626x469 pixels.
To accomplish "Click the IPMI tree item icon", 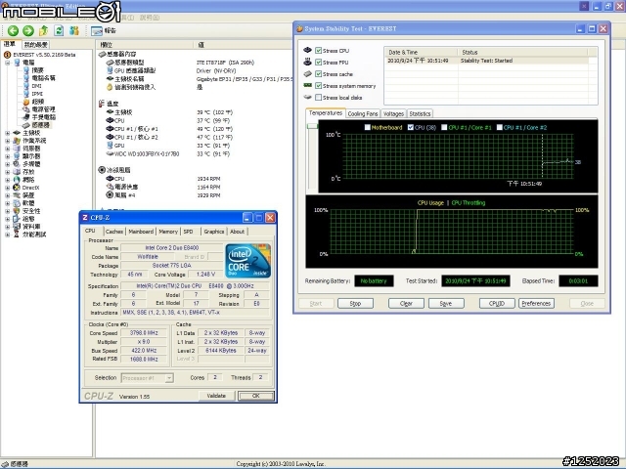I will (26, 94).
